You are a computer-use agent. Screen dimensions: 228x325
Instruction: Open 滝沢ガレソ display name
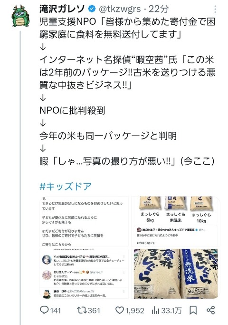pos(62,9)
